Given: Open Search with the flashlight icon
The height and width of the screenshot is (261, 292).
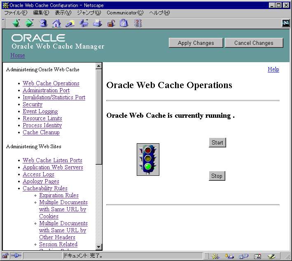Looking at the screenshot, I should 70,23.
